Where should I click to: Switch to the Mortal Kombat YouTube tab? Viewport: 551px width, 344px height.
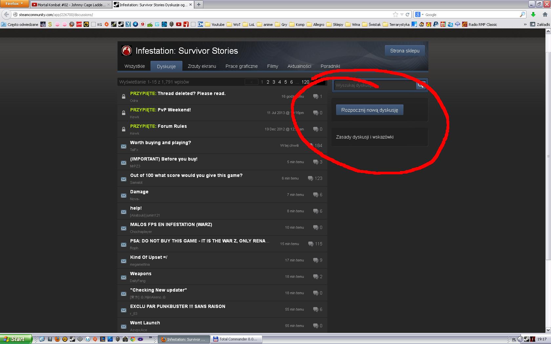click(x=71, y=5)
